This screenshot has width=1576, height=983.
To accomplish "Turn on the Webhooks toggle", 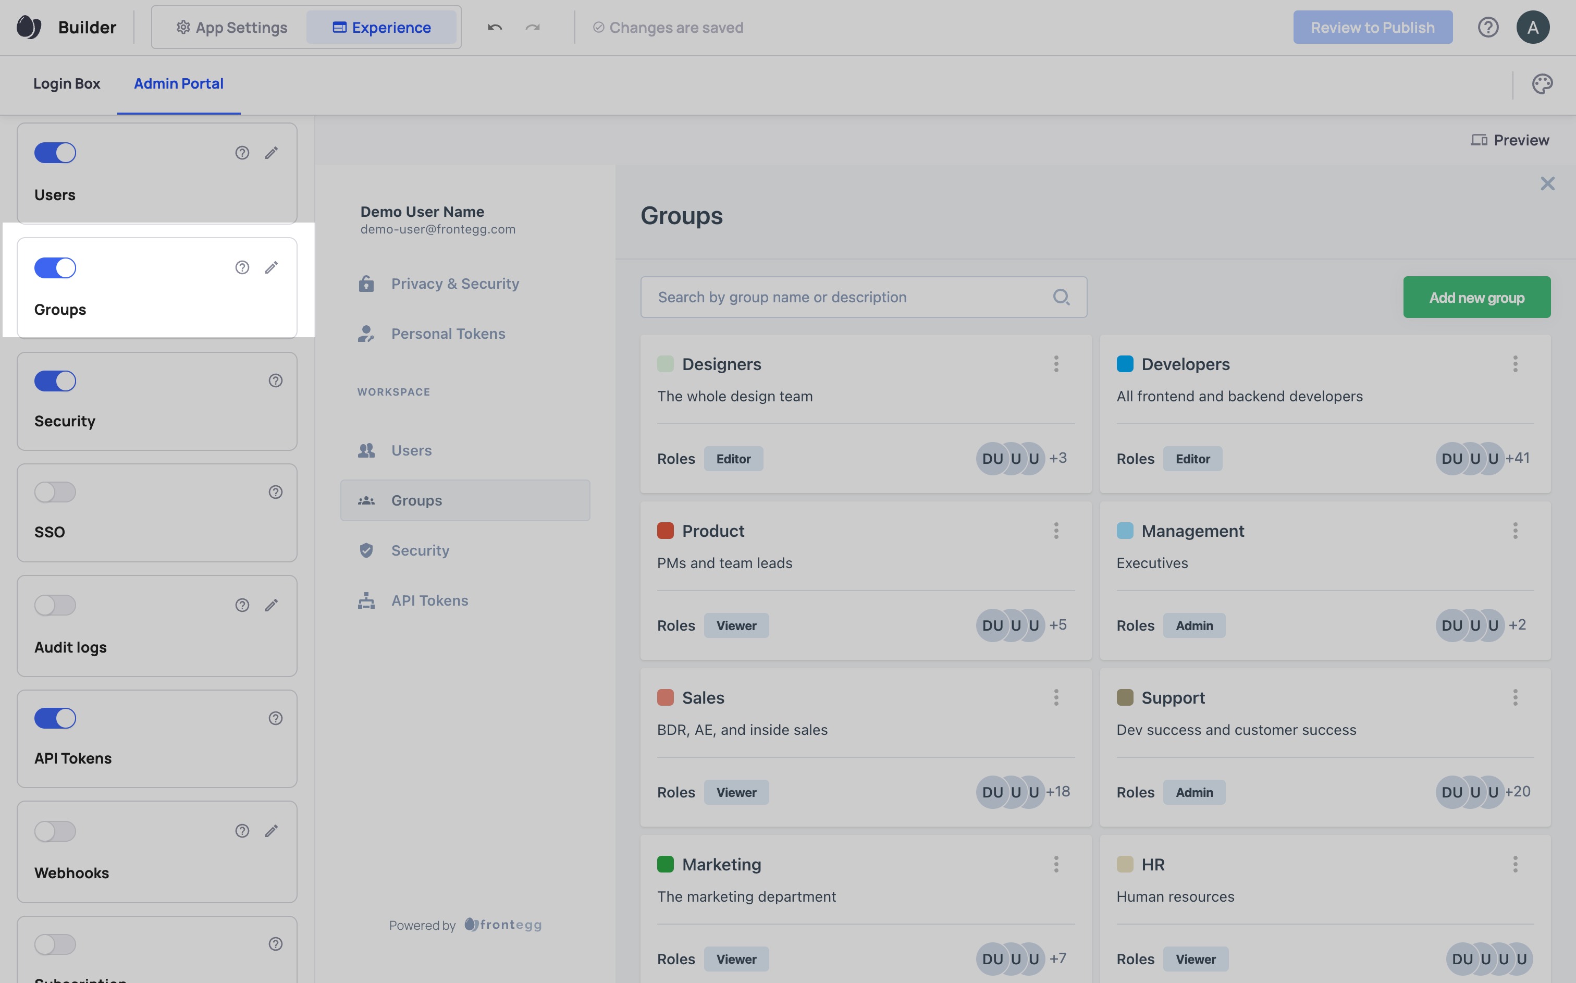I will pyautogui.click(x=55, y=831).
